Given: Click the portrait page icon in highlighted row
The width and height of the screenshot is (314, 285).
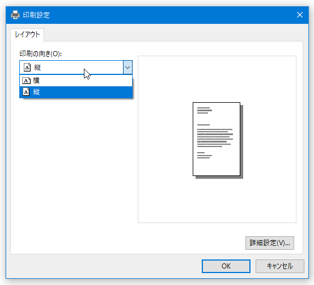Looking at the screenshot, I should pyautogui.click(x=26, y=92).
